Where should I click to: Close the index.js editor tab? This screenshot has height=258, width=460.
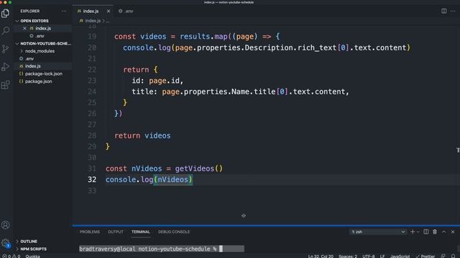(x=109, y=11)
